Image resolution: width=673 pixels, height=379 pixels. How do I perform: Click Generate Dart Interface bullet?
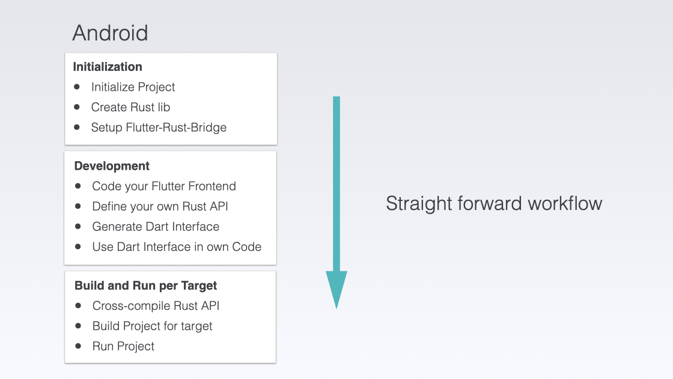(156, 226)
